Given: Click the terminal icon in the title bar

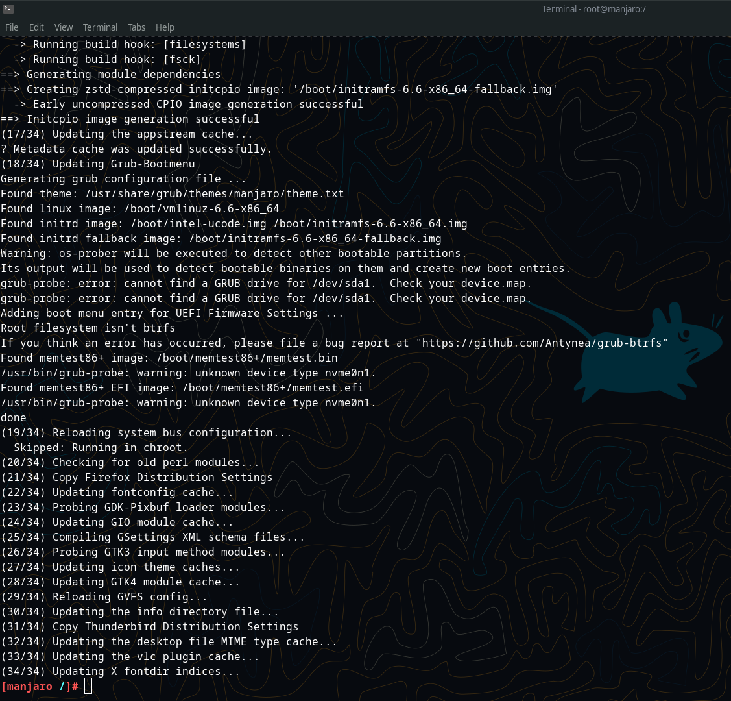Looking at the screenshot, I should pyautogui.click(x=9, y=9).
